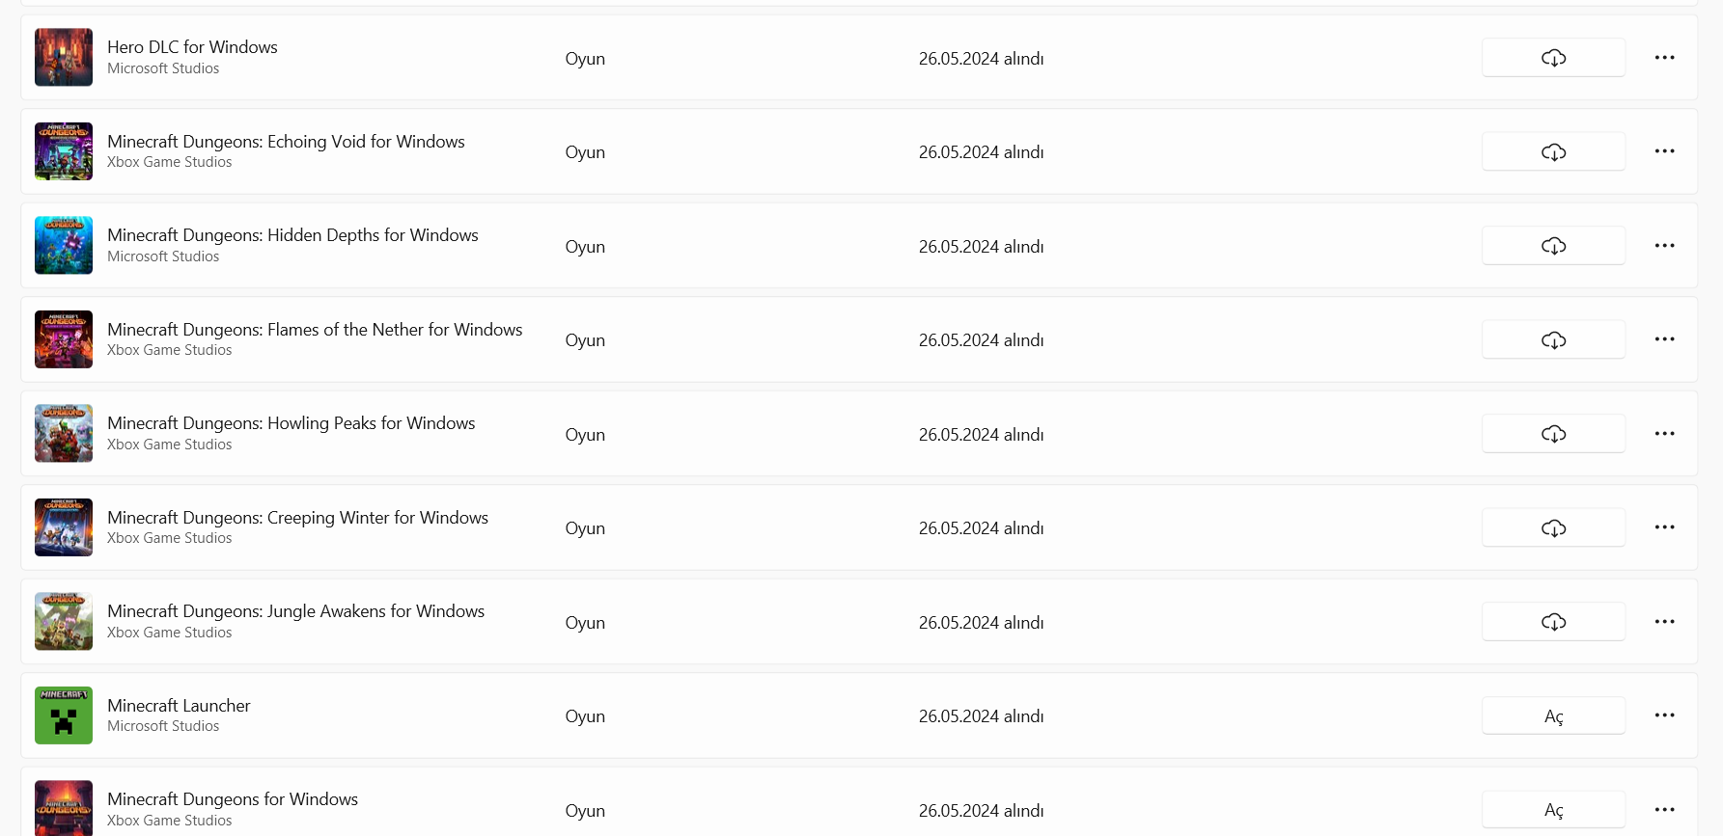Open Flames of the Nether game title
This screenshot has height=836, width=1723.
(315, 330)
